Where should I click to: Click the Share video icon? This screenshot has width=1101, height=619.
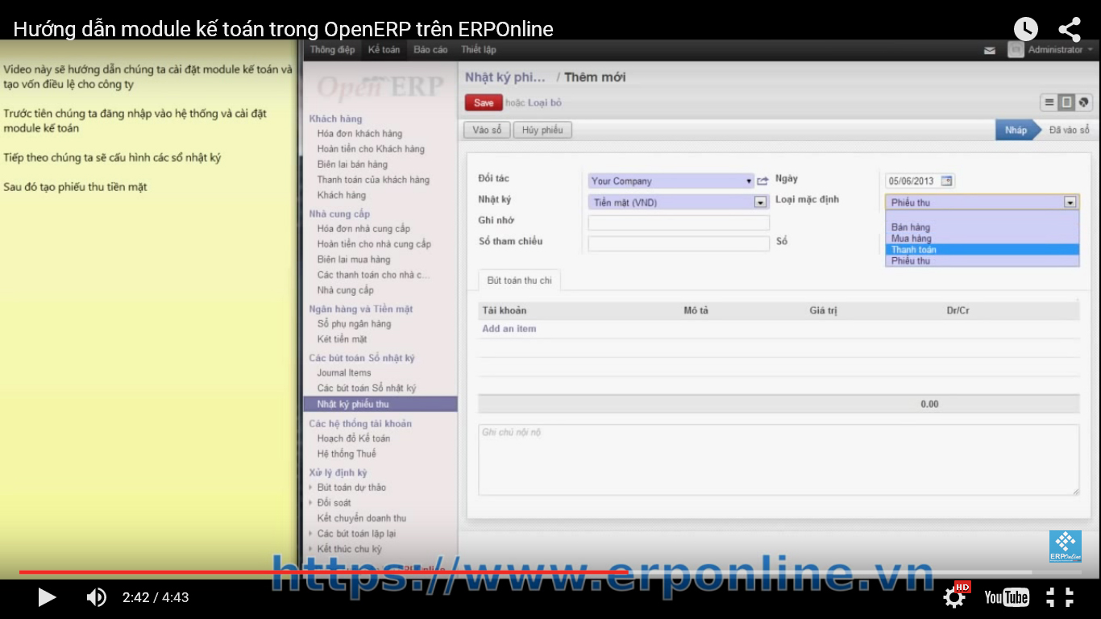click(1070, 30)
